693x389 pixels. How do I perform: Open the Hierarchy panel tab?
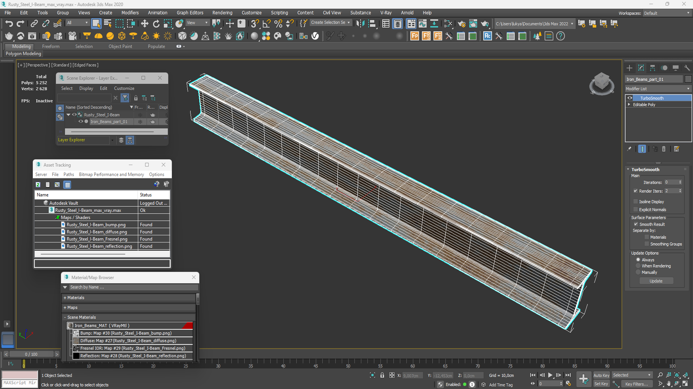[x=653, y=68]
